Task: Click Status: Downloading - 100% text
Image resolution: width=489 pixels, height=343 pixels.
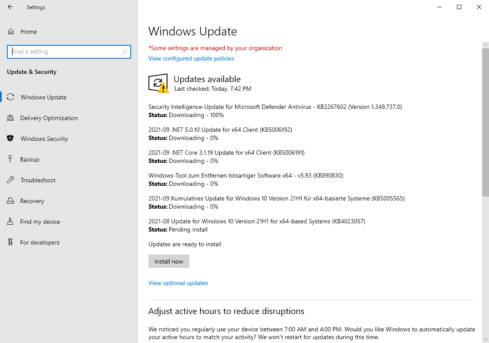Action: coord(186,115)
